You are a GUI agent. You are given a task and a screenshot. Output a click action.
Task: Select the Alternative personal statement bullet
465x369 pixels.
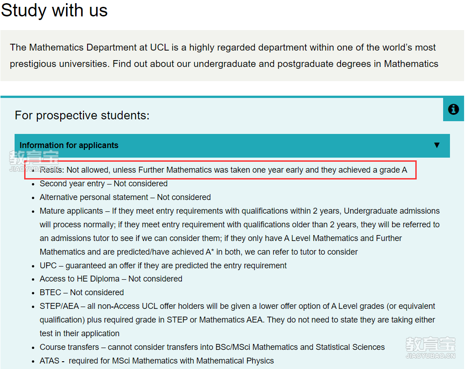pyautogui.click(x=125, y=197)
